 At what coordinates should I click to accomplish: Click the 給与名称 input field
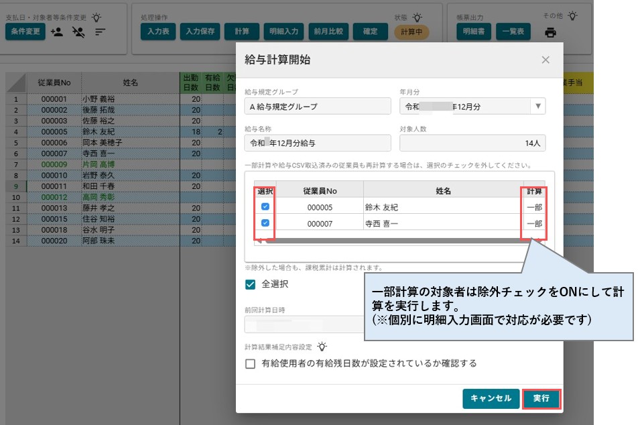(x=318, y=143)
